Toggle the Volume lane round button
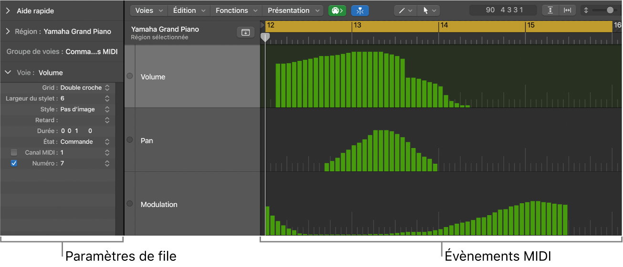This screenshot has height=267, width=623. [x=129, y=76]
